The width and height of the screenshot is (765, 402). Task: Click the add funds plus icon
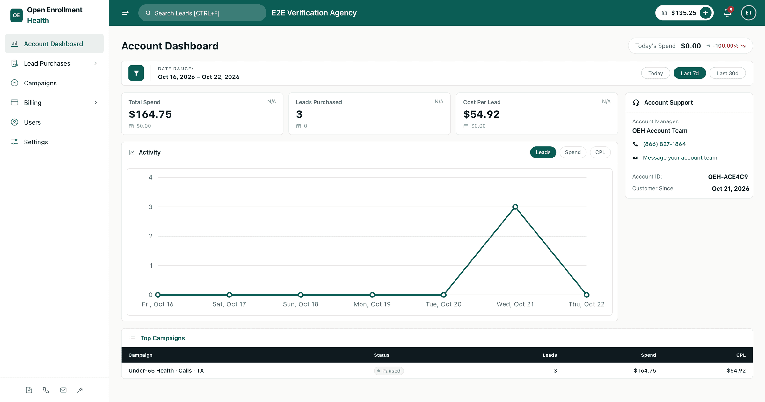(706, 13)
